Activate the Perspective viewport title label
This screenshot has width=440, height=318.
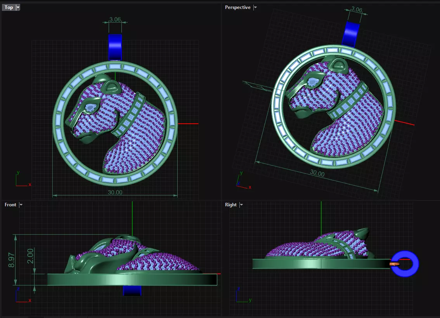pos(237,7)
